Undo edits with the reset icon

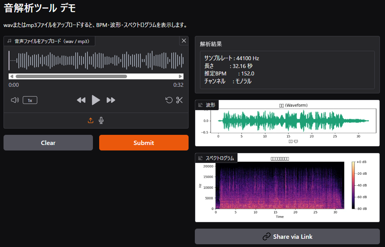pyautogui.click(x=169, y=100)
